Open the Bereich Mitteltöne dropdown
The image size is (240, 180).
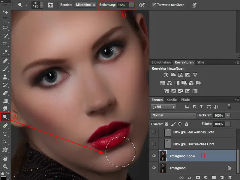coord(85,5)
